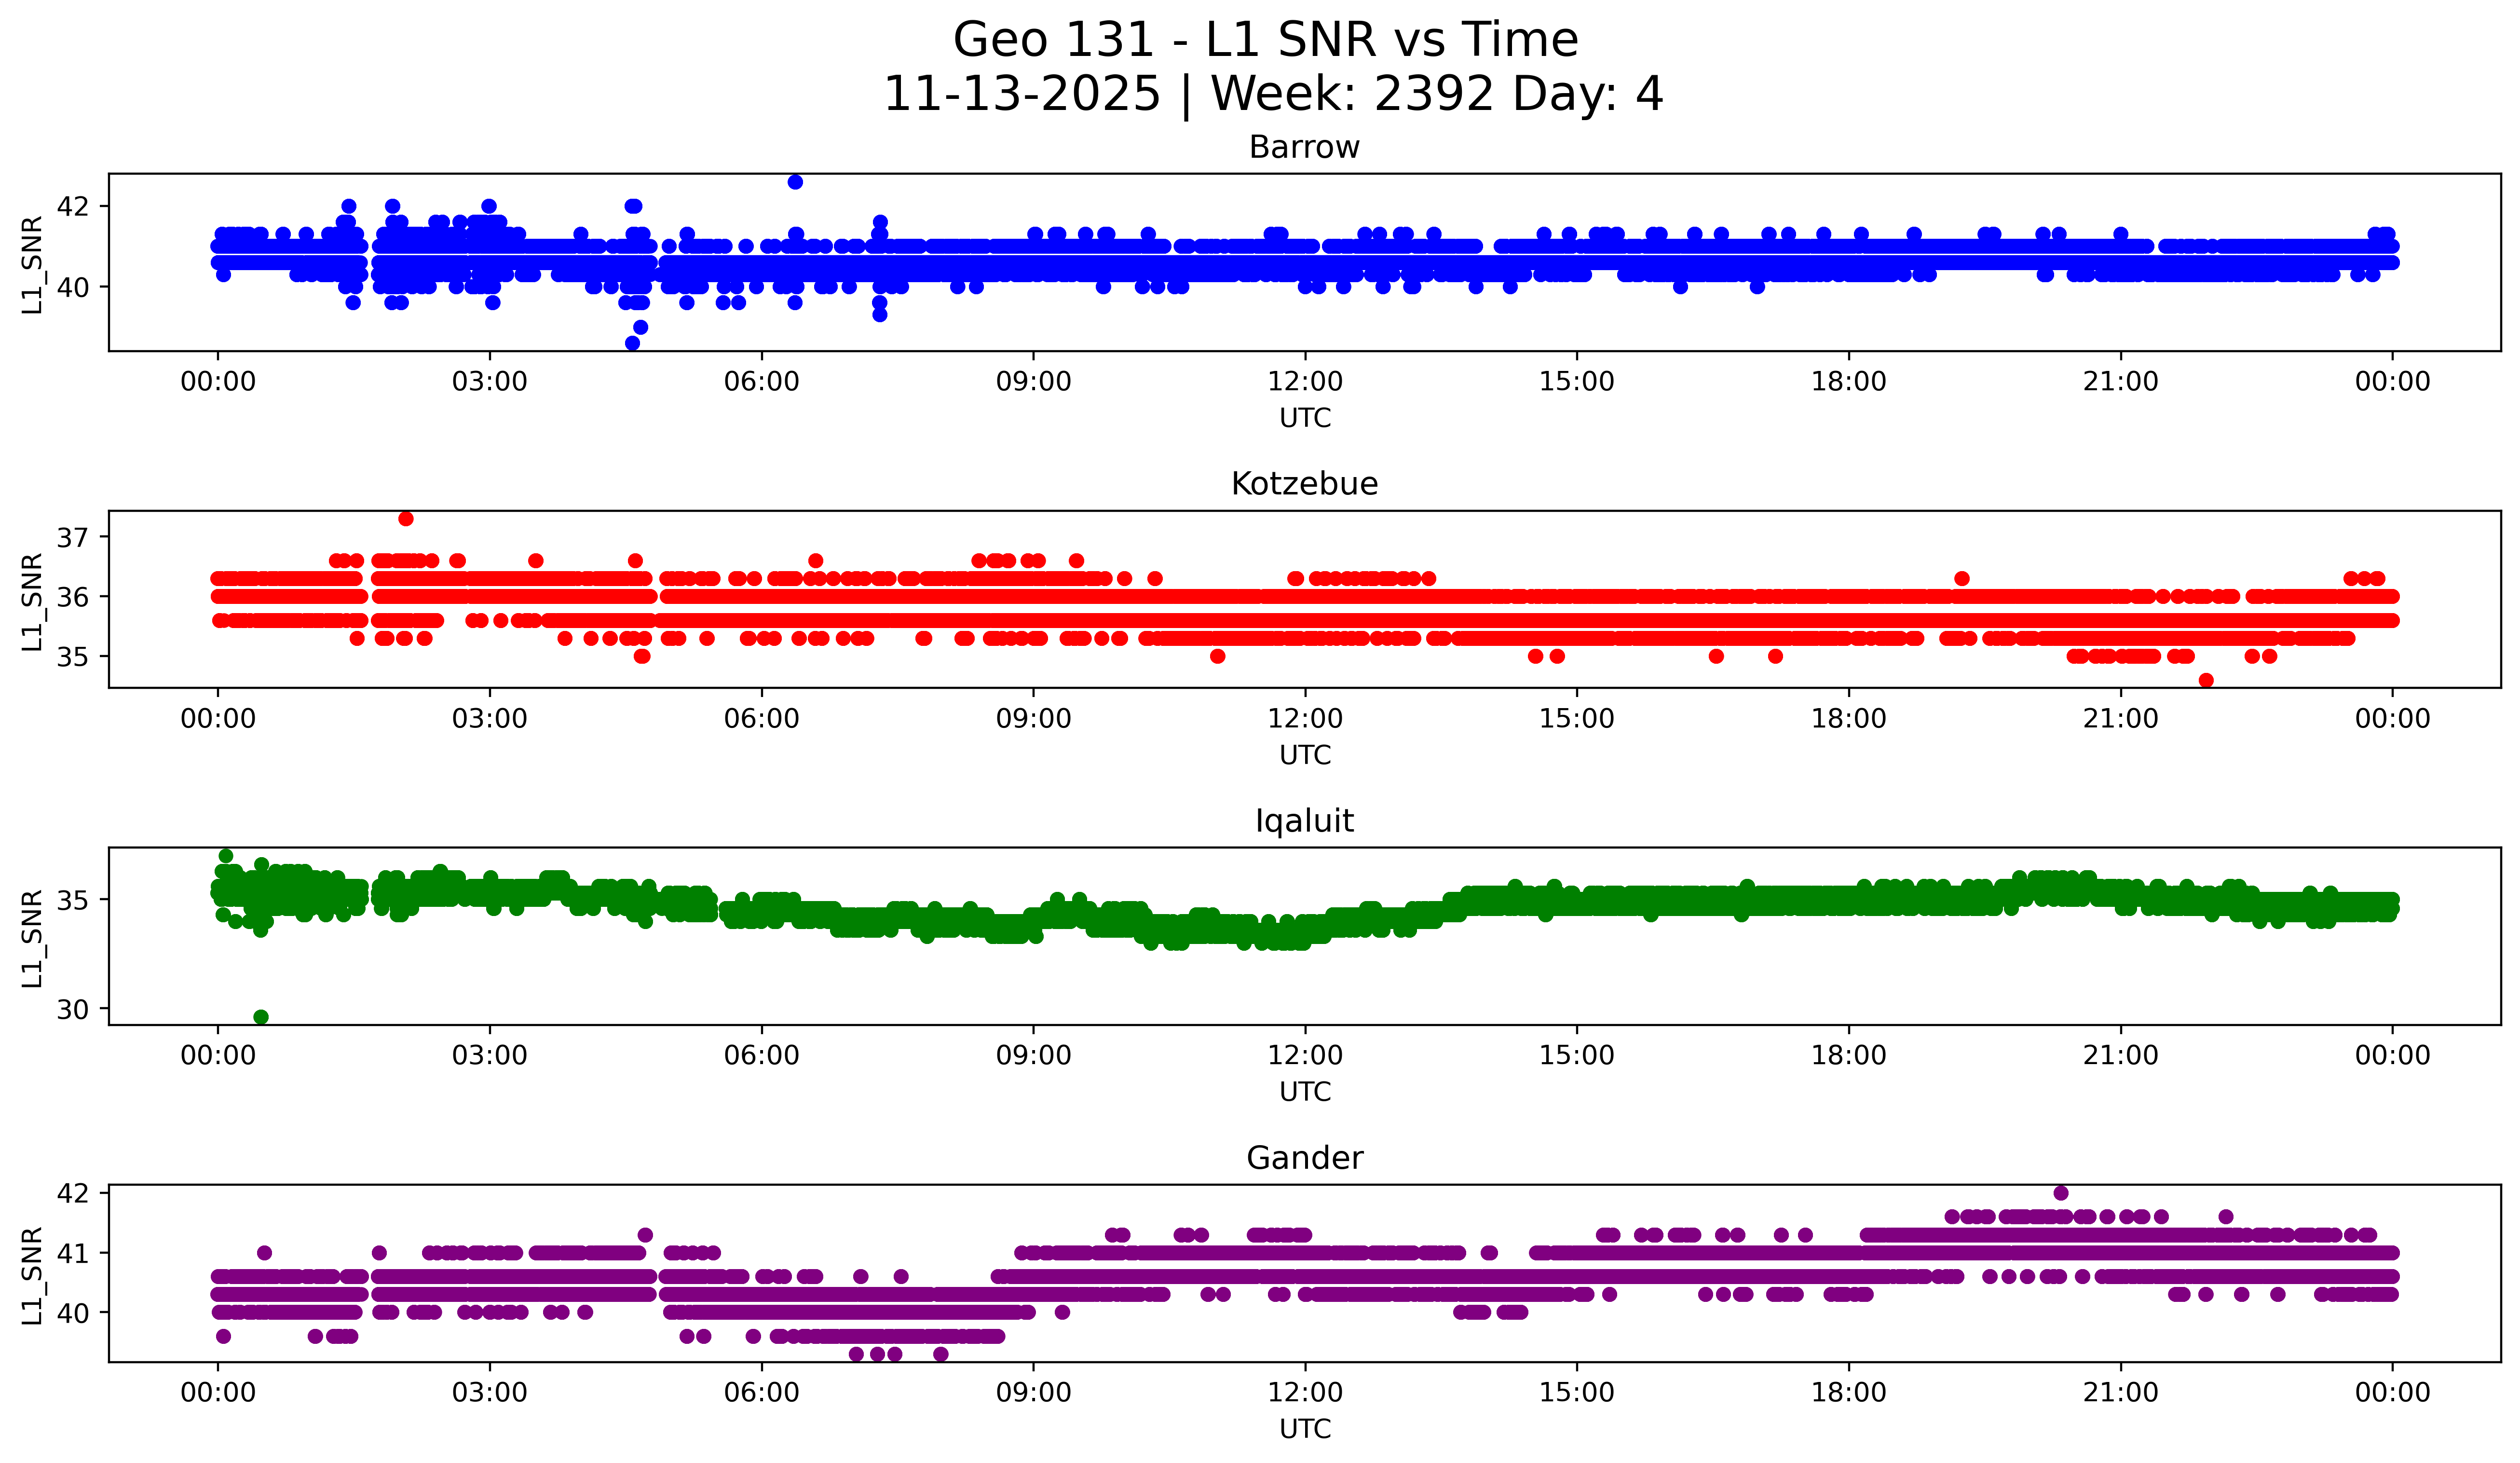The width and height of the screenshot is (2520, 1463).
Task: Click the L1_SNR y-axis label of Iqaluit plot
Action: pos(32,938)
